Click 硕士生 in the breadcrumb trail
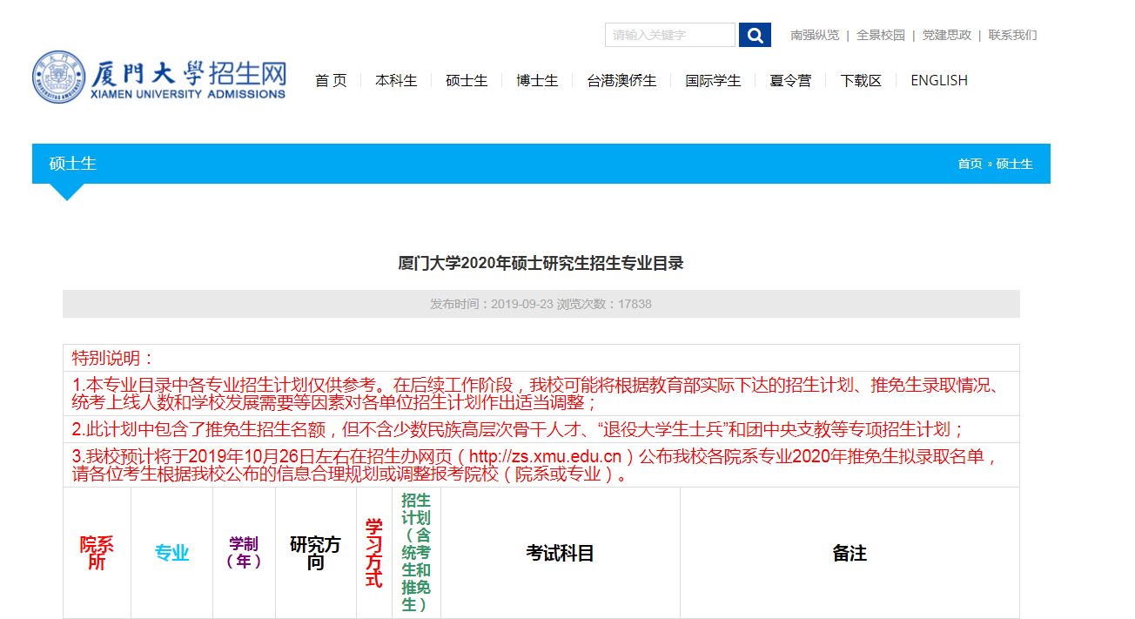1135x619 pixels. pyautogui.click(x=1014, y=164)
